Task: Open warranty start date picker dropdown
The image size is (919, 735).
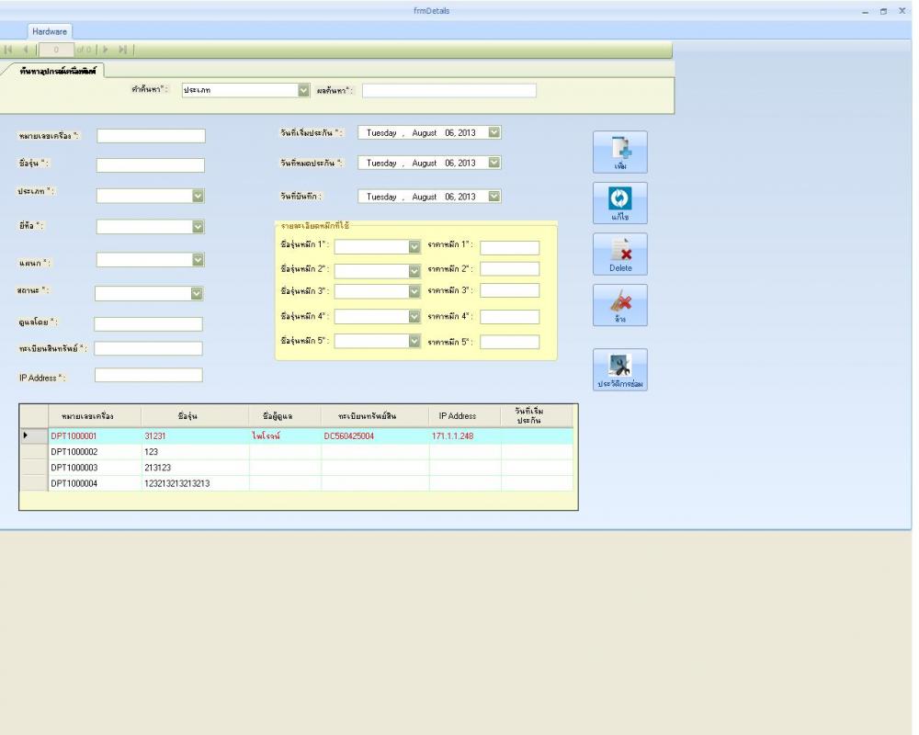Action: click(494, 132)
